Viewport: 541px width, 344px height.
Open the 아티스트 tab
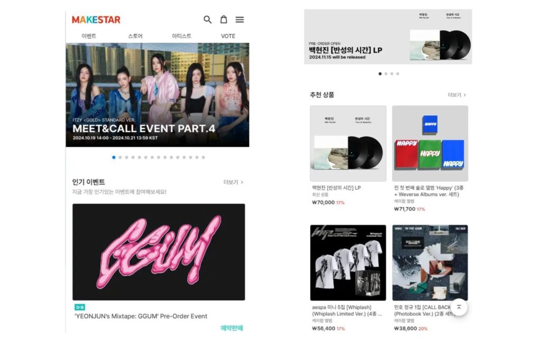tap(181, 36)
